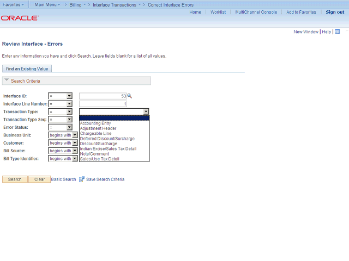Open the Transaction Type operator dropdown
This screenshot has height=261, width=349.
[61, 111]
